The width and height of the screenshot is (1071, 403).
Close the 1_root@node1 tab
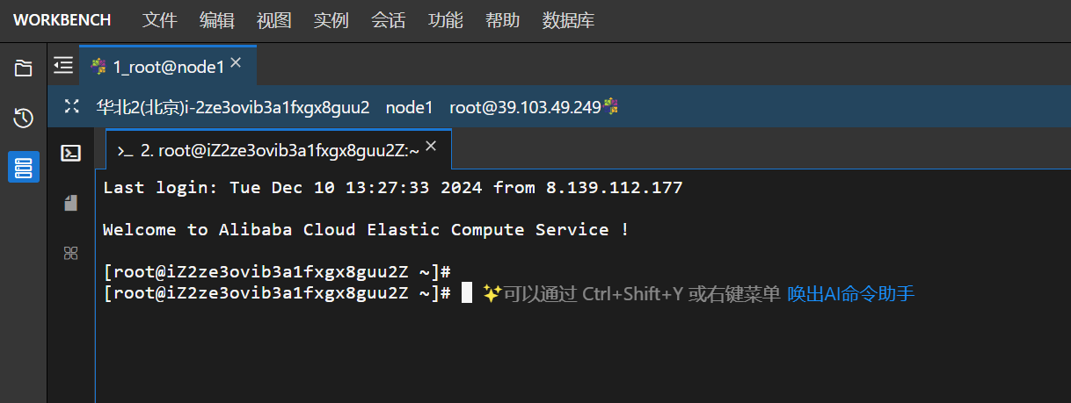(236, 64)
